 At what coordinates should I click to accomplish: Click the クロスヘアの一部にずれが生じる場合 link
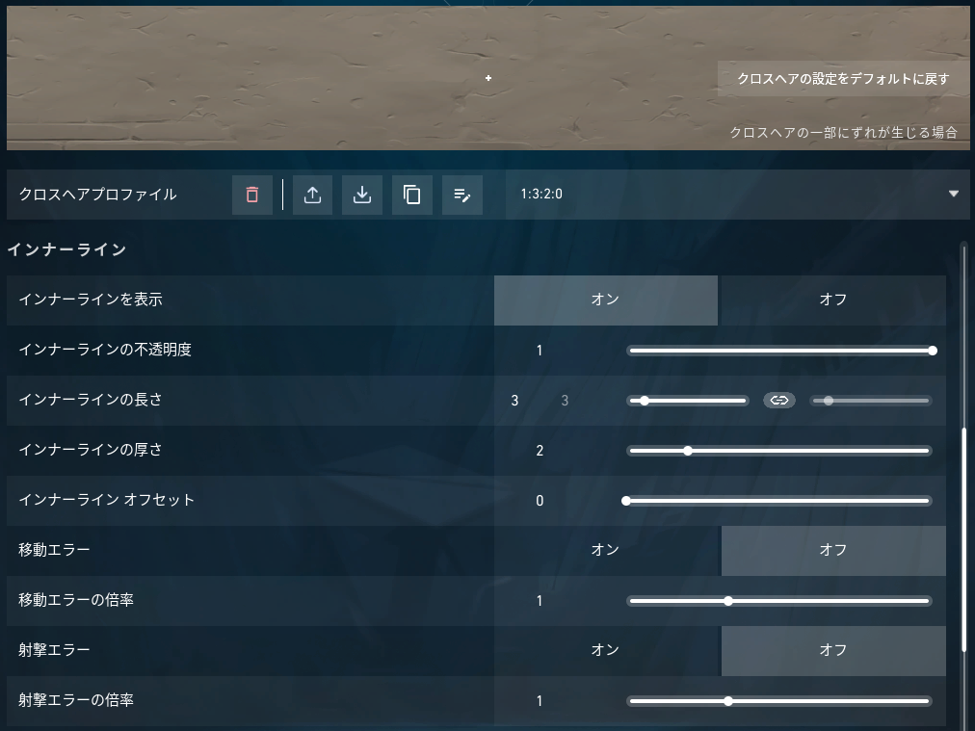[x=843, y=132]
